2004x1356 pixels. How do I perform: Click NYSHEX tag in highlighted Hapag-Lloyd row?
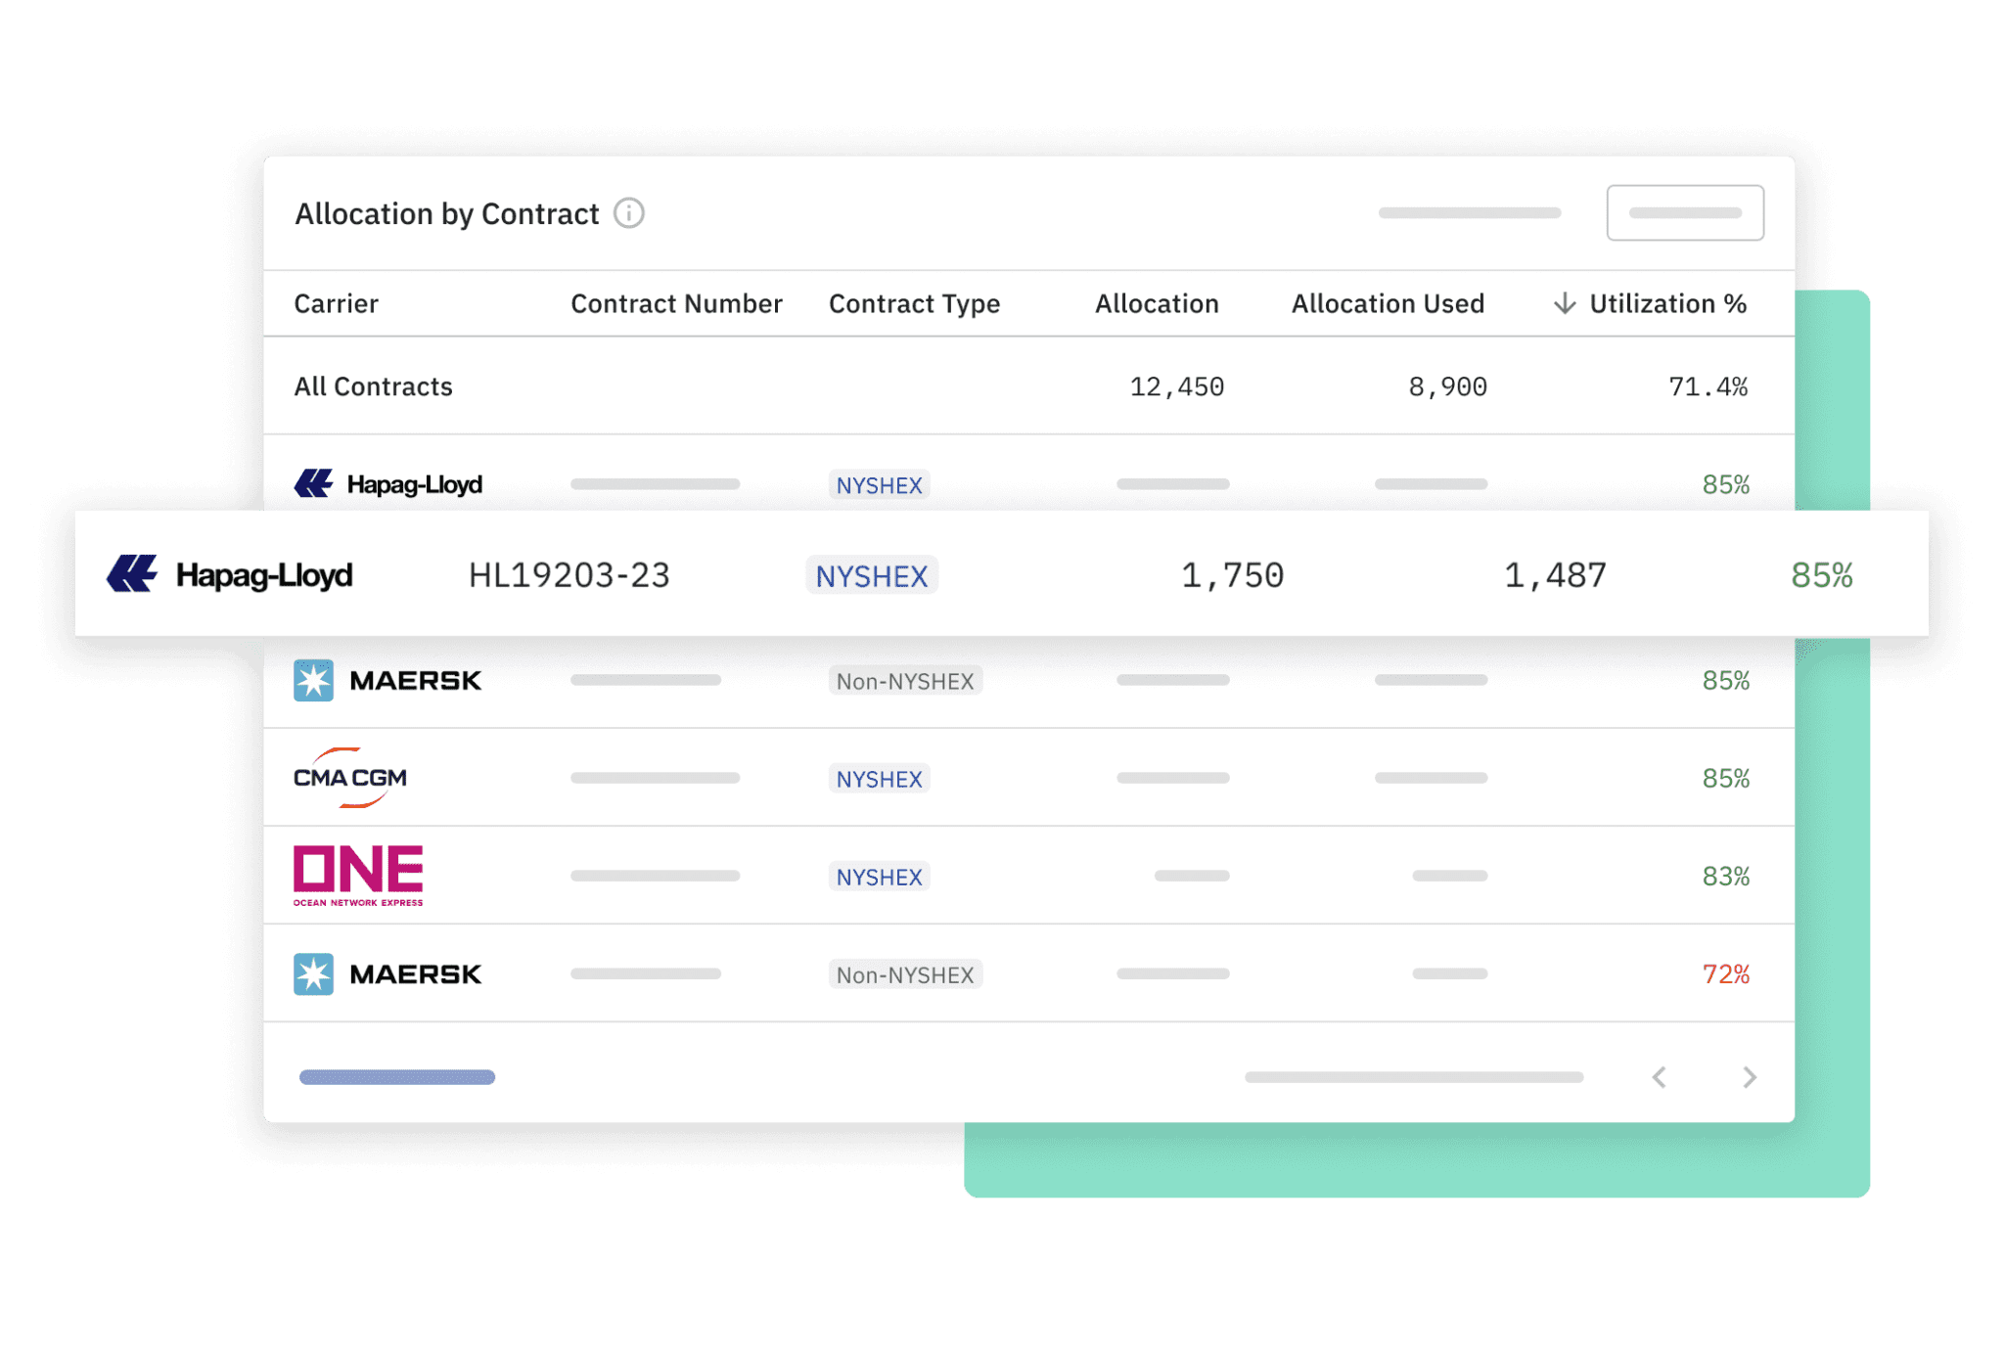click(872, 575)
